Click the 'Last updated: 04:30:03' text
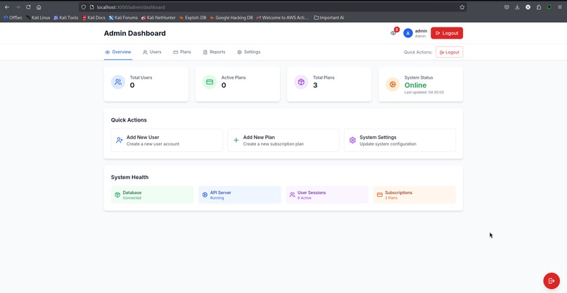 point(423,93)
